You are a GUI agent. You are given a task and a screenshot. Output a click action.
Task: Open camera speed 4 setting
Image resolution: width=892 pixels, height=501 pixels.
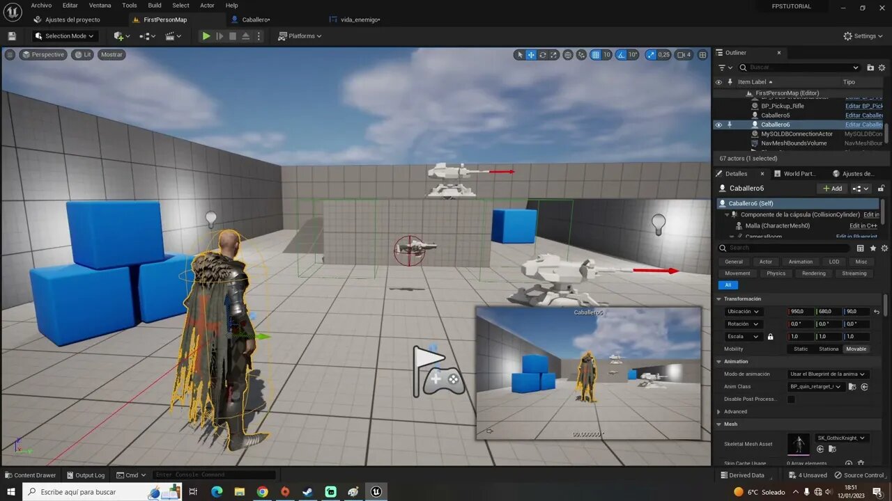point(684,55)
